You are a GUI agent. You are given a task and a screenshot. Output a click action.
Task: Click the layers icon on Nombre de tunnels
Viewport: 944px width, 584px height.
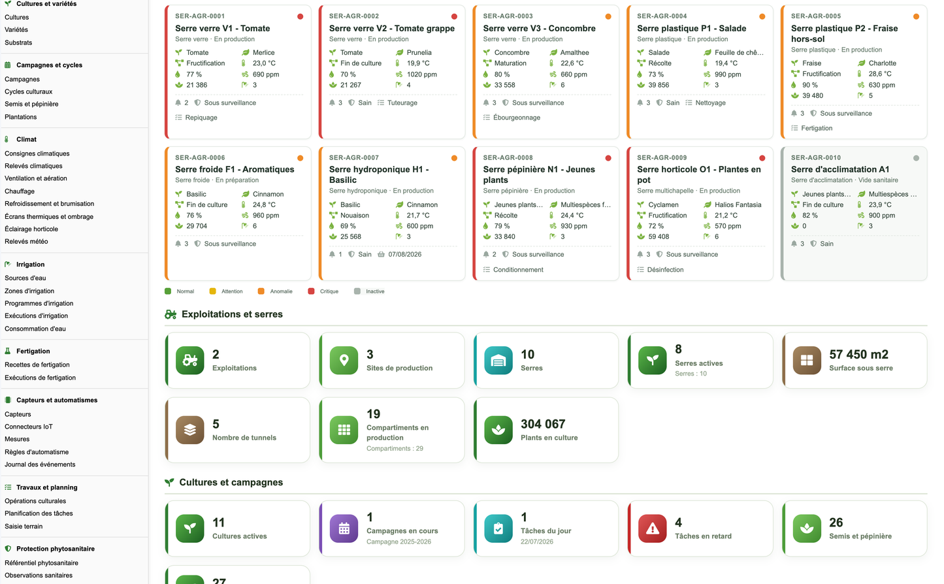190,430
